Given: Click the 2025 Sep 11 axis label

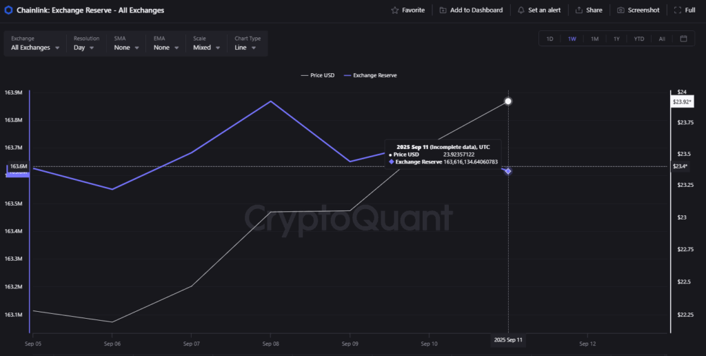Looking at the screenshot, I should [x=508, y=339].
